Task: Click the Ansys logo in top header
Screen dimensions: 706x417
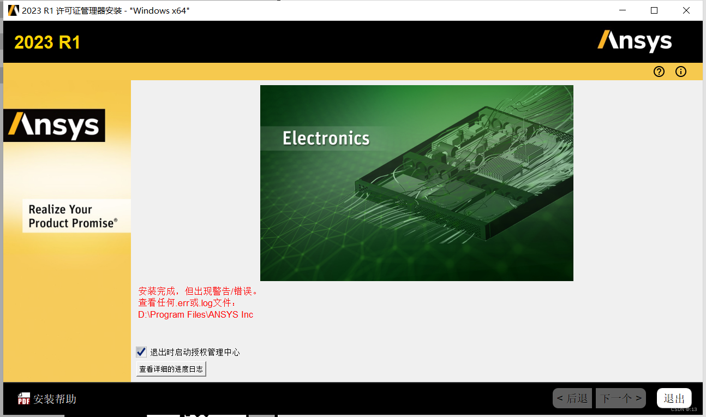Action: pyautogui.click(x=635, y=41)
